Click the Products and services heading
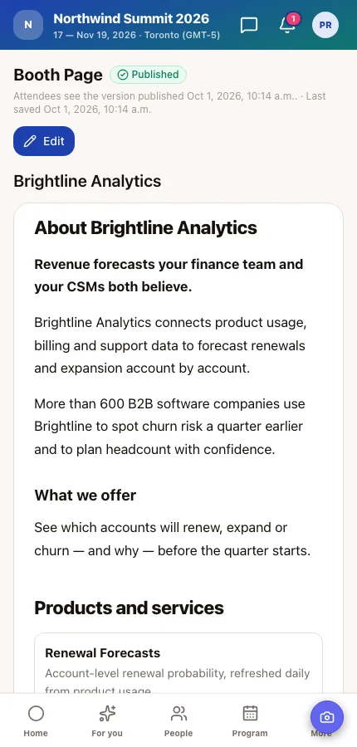Image resolution: width=357 pixels, height=747 pixels. pos(129,608)
